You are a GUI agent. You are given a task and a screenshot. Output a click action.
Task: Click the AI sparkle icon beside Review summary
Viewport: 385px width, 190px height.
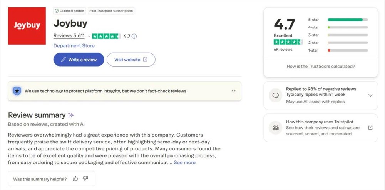(x=71, y=115)
